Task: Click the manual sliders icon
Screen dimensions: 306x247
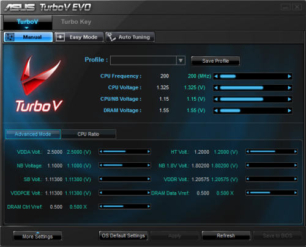Action: click(x=10, y=37)
